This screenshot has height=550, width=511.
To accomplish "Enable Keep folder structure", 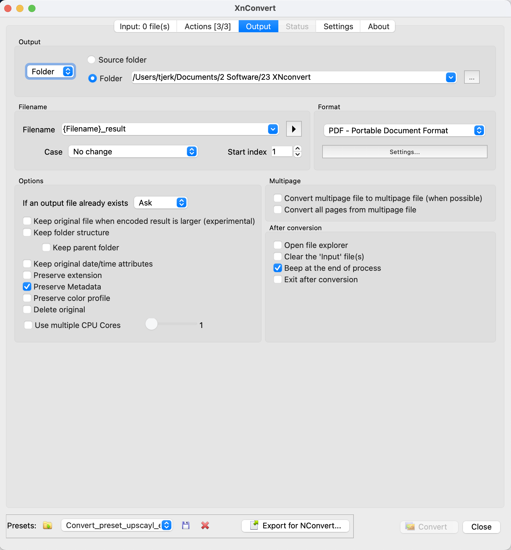I will point(27,232).
